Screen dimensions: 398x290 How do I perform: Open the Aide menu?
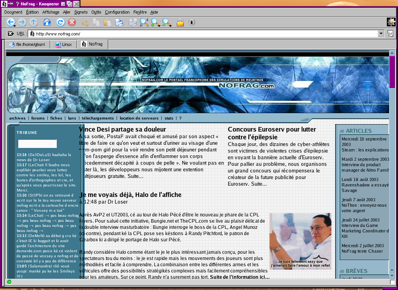(x=154, y=12)
